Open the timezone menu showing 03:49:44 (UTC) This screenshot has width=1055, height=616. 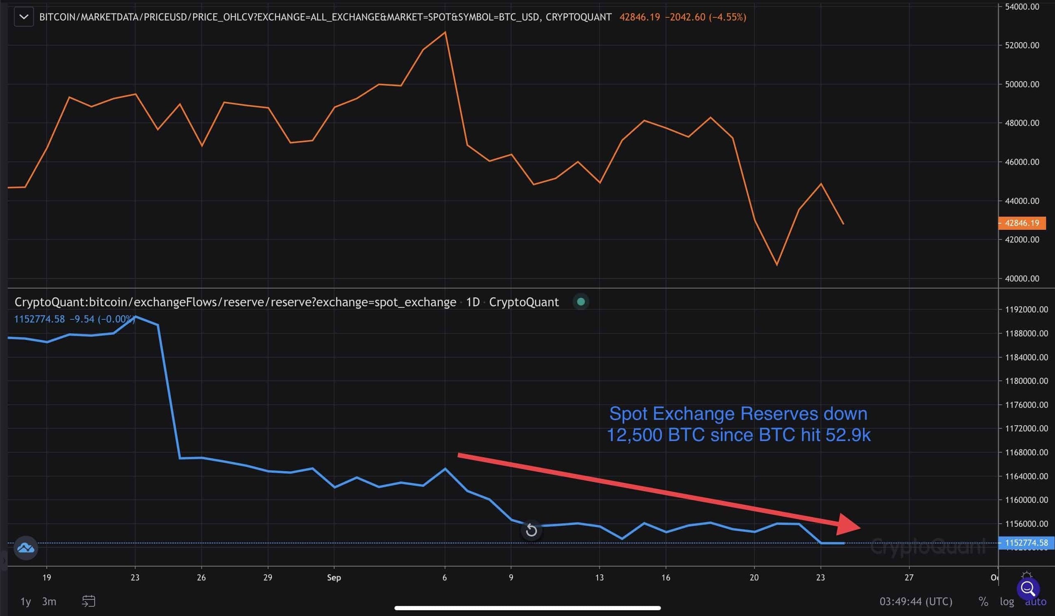coord(916,601)
